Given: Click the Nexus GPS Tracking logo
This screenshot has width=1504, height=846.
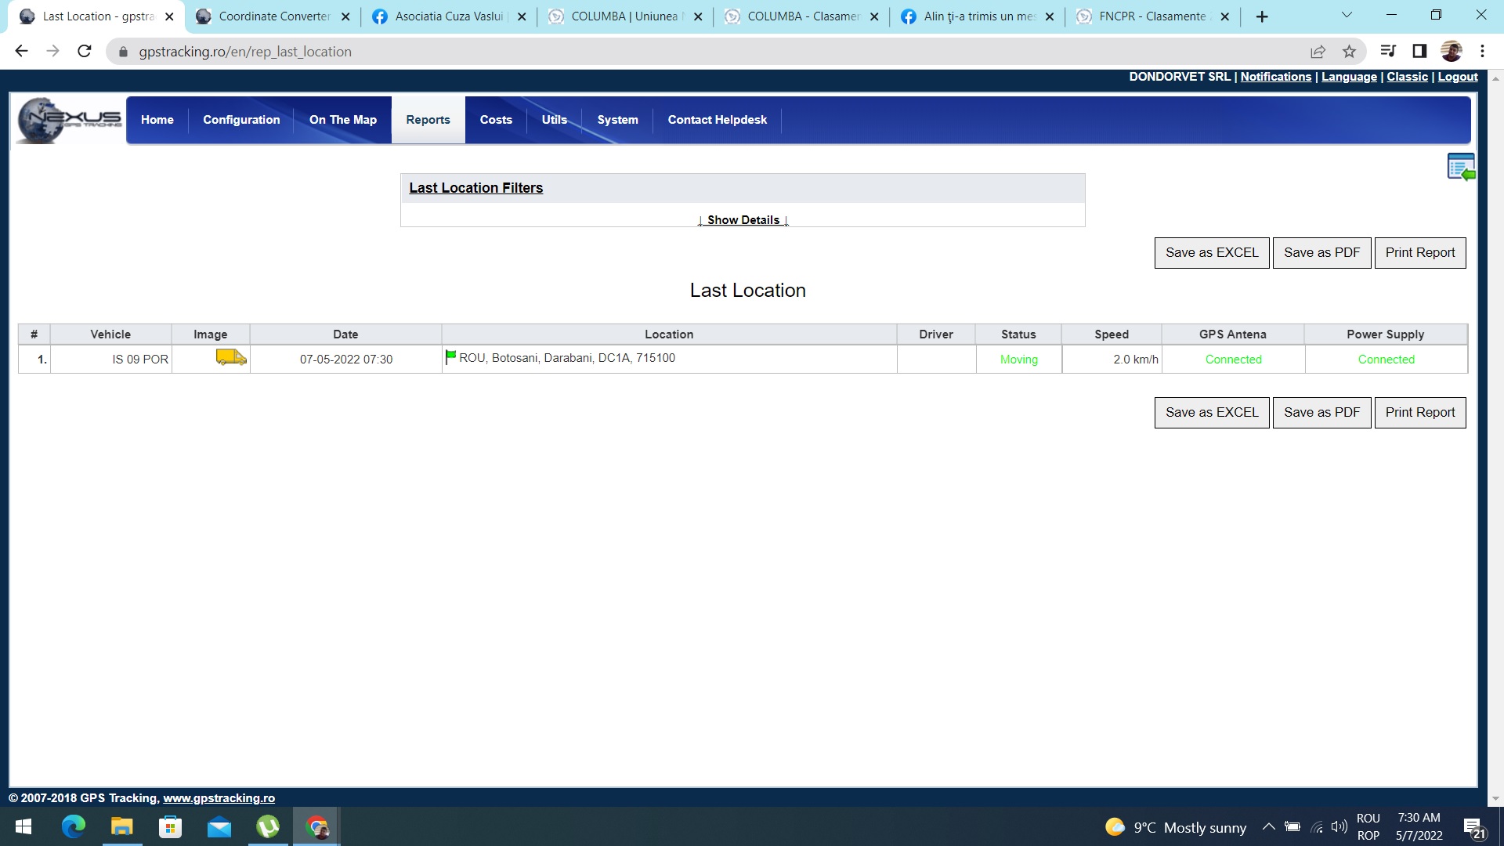Looking at the screenshot, I should pos(70,120).
